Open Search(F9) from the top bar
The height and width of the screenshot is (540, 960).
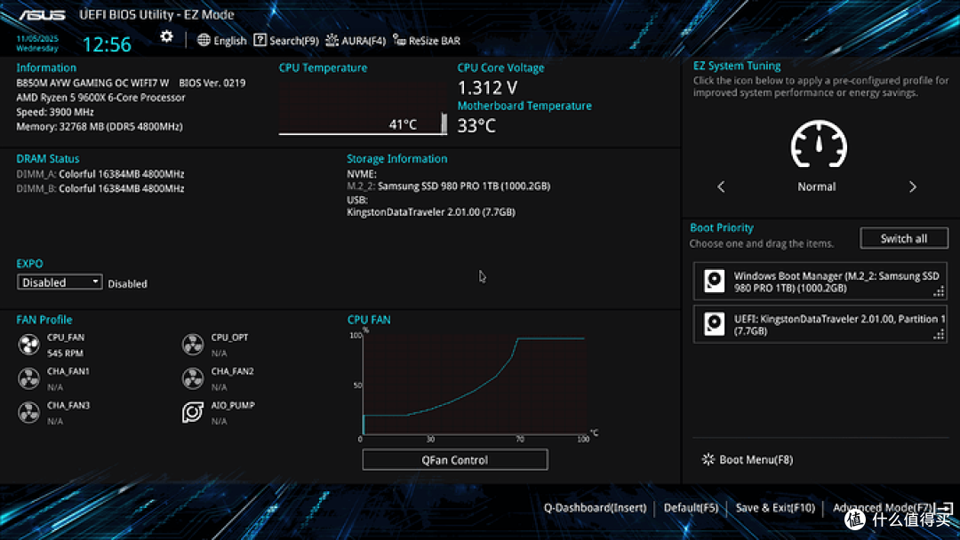coord(286,40)
